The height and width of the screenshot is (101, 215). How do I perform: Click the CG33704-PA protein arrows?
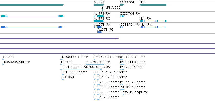coord(122,27)
